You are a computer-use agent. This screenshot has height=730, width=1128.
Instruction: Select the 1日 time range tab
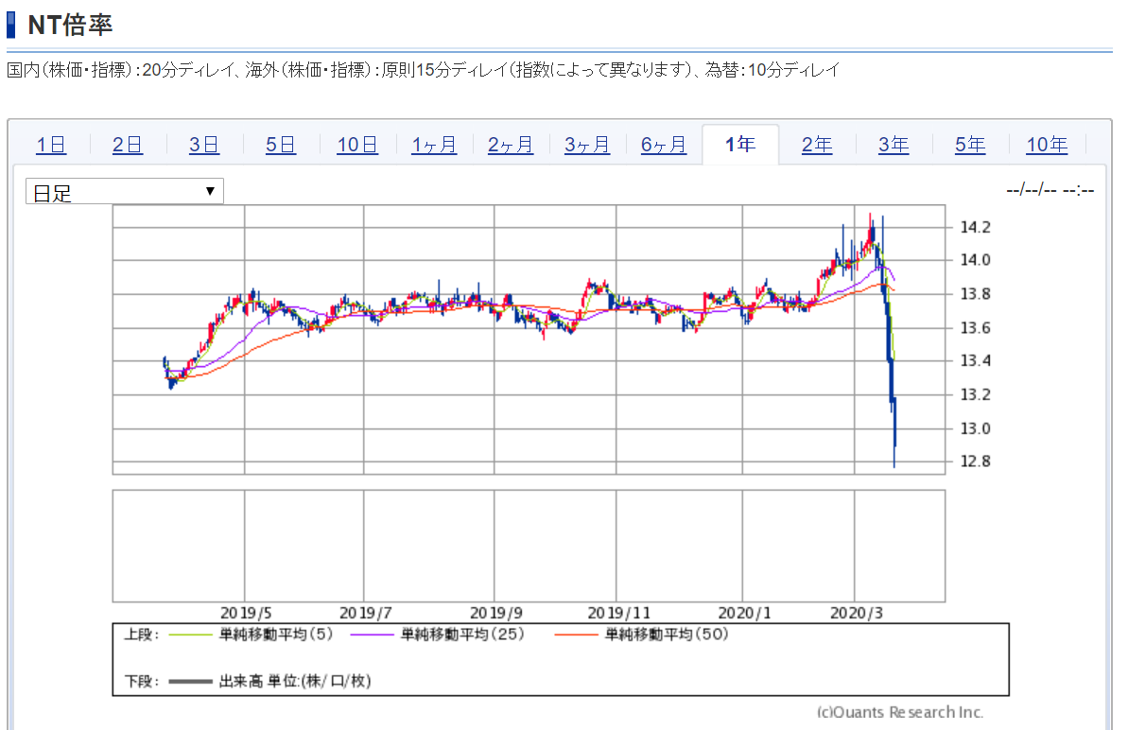tap(51, 145)
